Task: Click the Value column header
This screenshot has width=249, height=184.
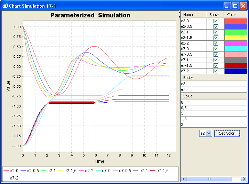Action: point(214,96)
